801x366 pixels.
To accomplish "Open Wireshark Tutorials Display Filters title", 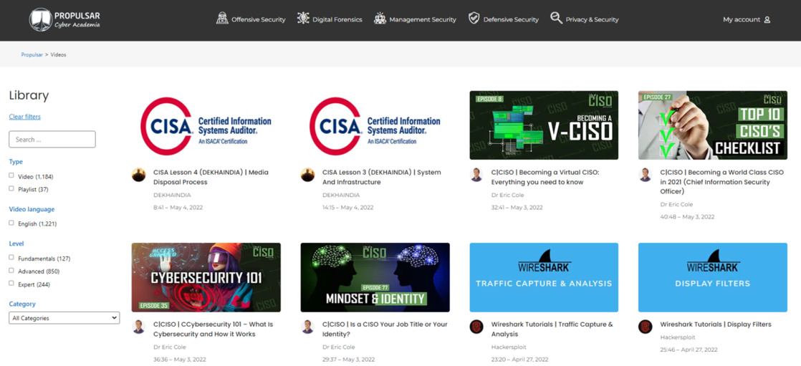I will (716, 324).
